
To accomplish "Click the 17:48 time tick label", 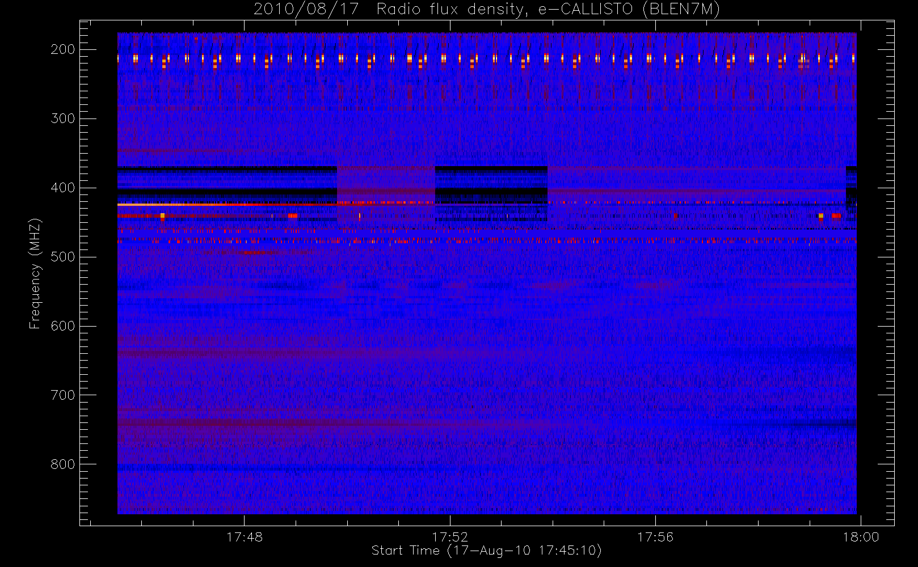I will (245, 537).
